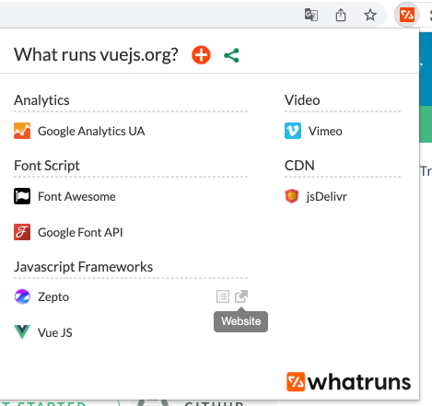The height and width of the screenshot is (406, 432).
Task: Select the jsDelivr entry text
Action: click(327, 197)
